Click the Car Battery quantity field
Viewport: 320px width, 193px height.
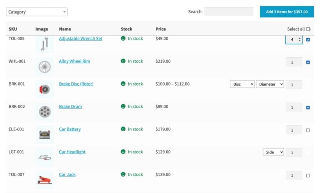[294, 130]
